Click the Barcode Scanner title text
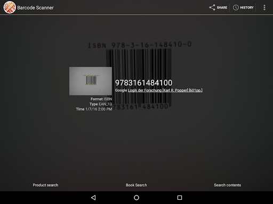The width and height of the screenshot is (273, 204). (x=35, y=7)
